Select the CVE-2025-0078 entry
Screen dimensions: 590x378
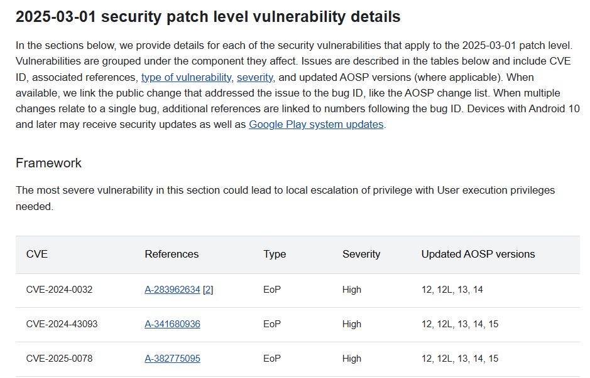(x=59, y=359)
